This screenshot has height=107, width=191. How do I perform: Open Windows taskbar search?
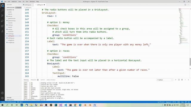point(7,105)
